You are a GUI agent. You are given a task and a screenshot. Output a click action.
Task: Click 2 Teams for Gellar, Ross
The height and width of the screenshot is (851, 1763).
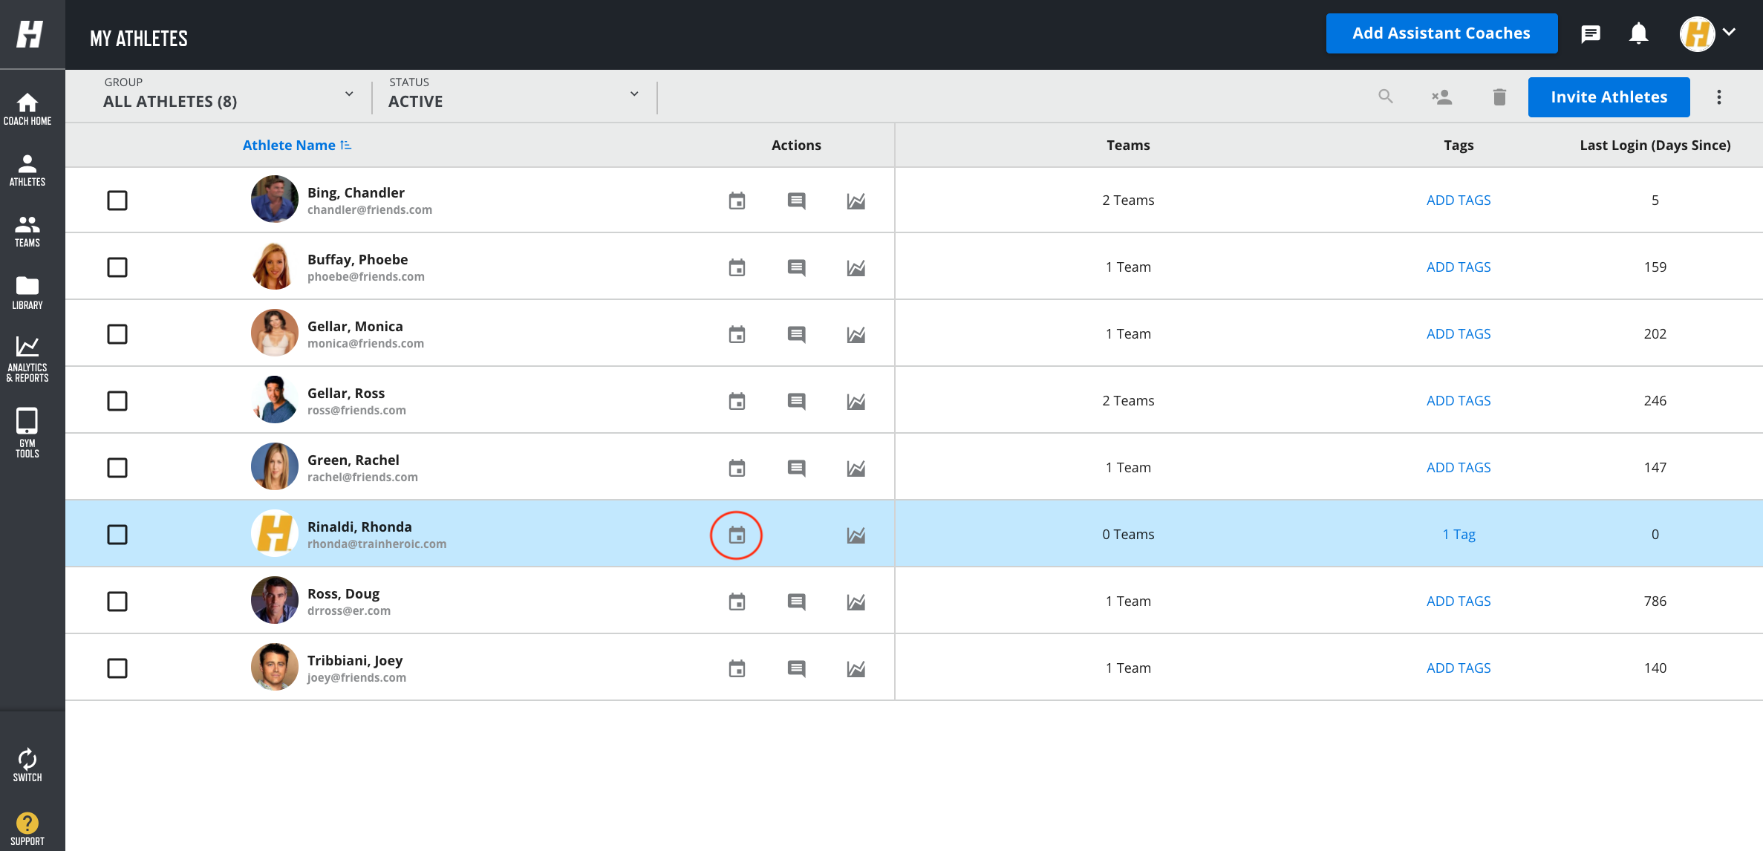pyautogui.click(x=1127, y=401)
